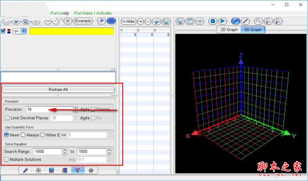Switch to the 2D Graph tab
This screenshot has width=308, height=181.
(x=229, y=30)
